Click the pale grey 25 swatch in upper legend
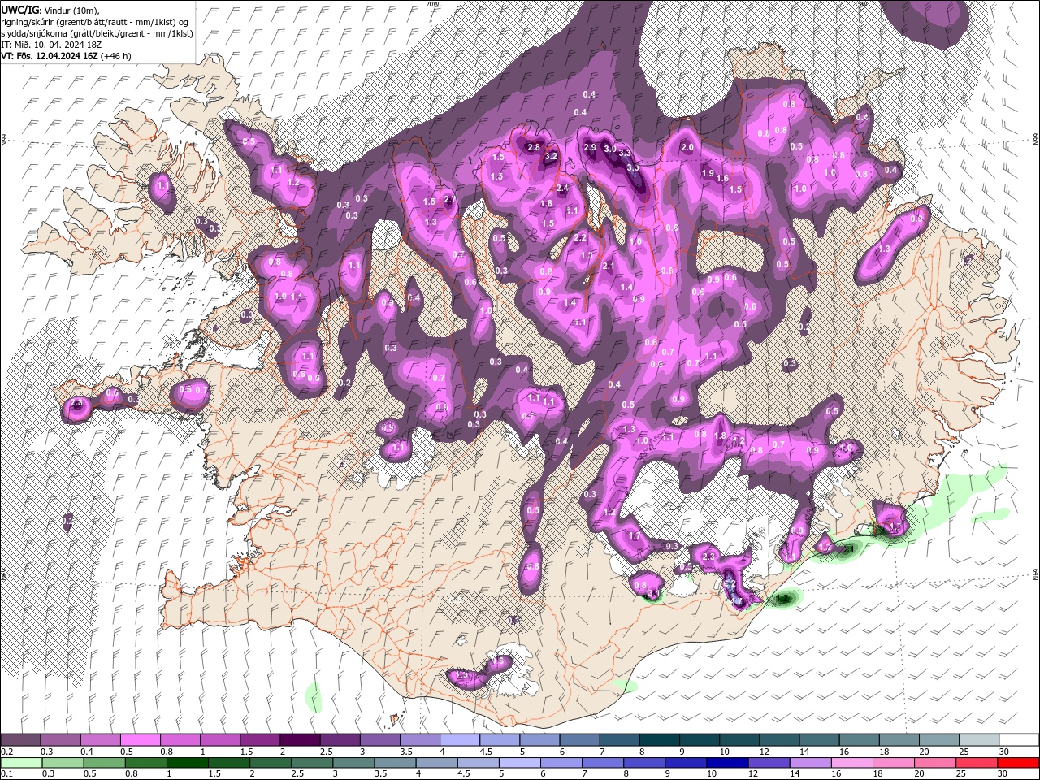Screen dimensions: 1040x780 pos(978,740)
